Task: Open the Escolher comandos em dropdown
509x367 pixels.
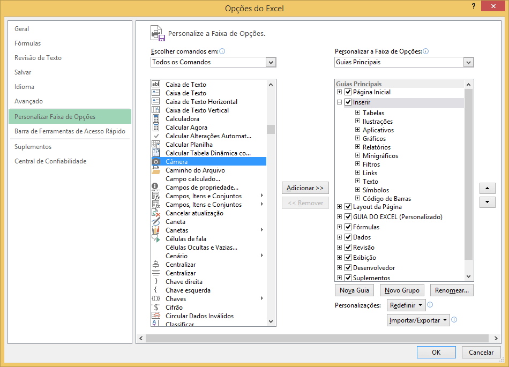Action: pos(271,62)
